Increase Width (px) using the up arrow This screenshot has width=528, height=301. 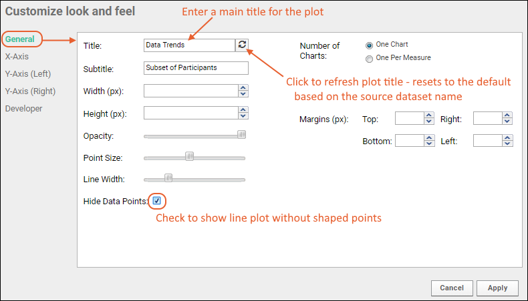[243, 87]
